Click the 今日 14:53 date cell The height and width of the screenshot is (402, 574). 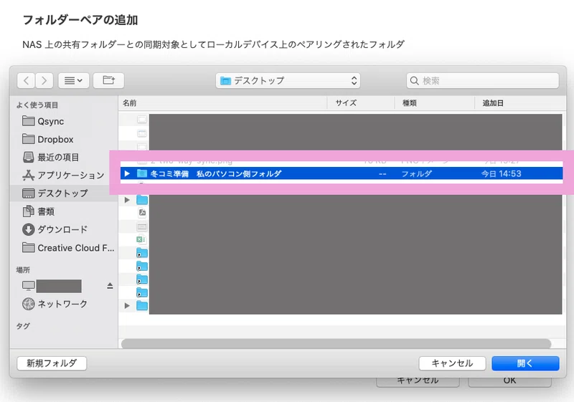501,173
